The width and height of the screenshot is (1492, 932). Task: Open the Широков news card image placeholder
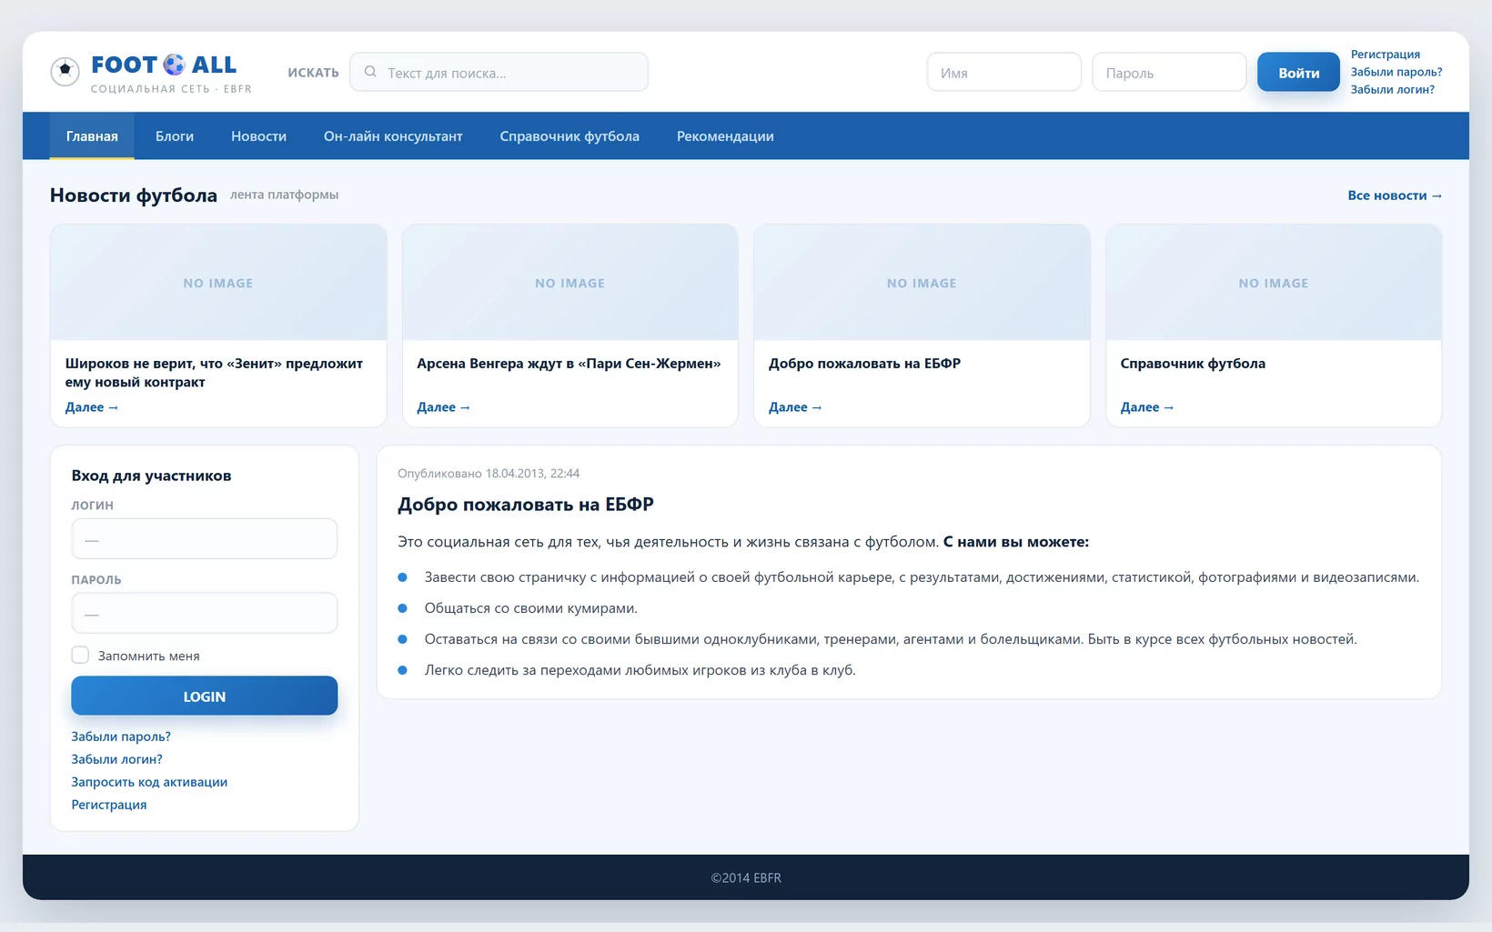[218, 283]
